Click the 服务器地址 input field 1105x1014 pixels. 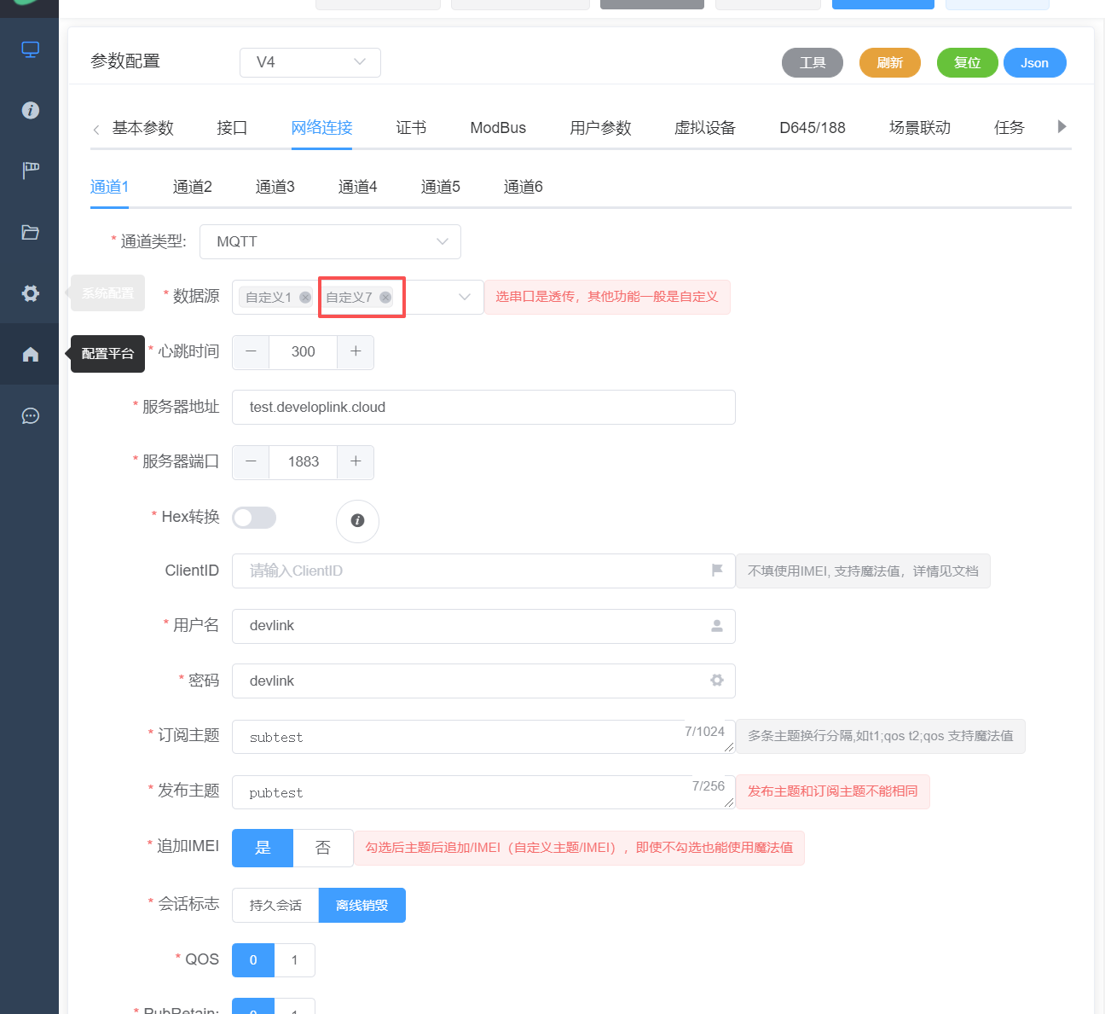(483, 407)
